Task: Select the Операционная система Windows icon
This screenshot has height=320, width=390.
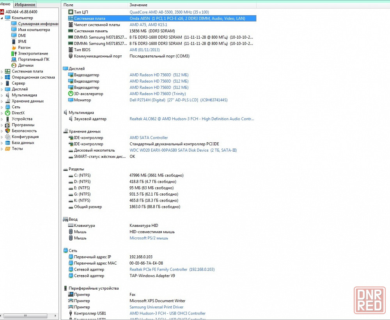Action: click(7, 77)
